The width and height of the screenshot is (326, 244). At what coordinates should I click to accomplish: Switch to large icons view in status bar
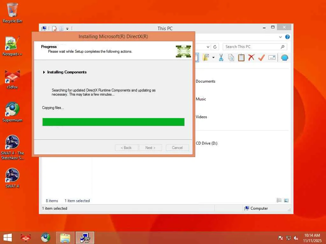point(286,200)
